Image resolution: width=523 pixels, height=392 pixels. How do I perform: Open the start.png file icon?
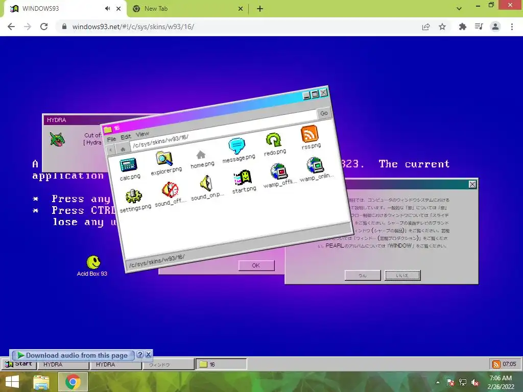pyautogui.click(x=243, y=178)
